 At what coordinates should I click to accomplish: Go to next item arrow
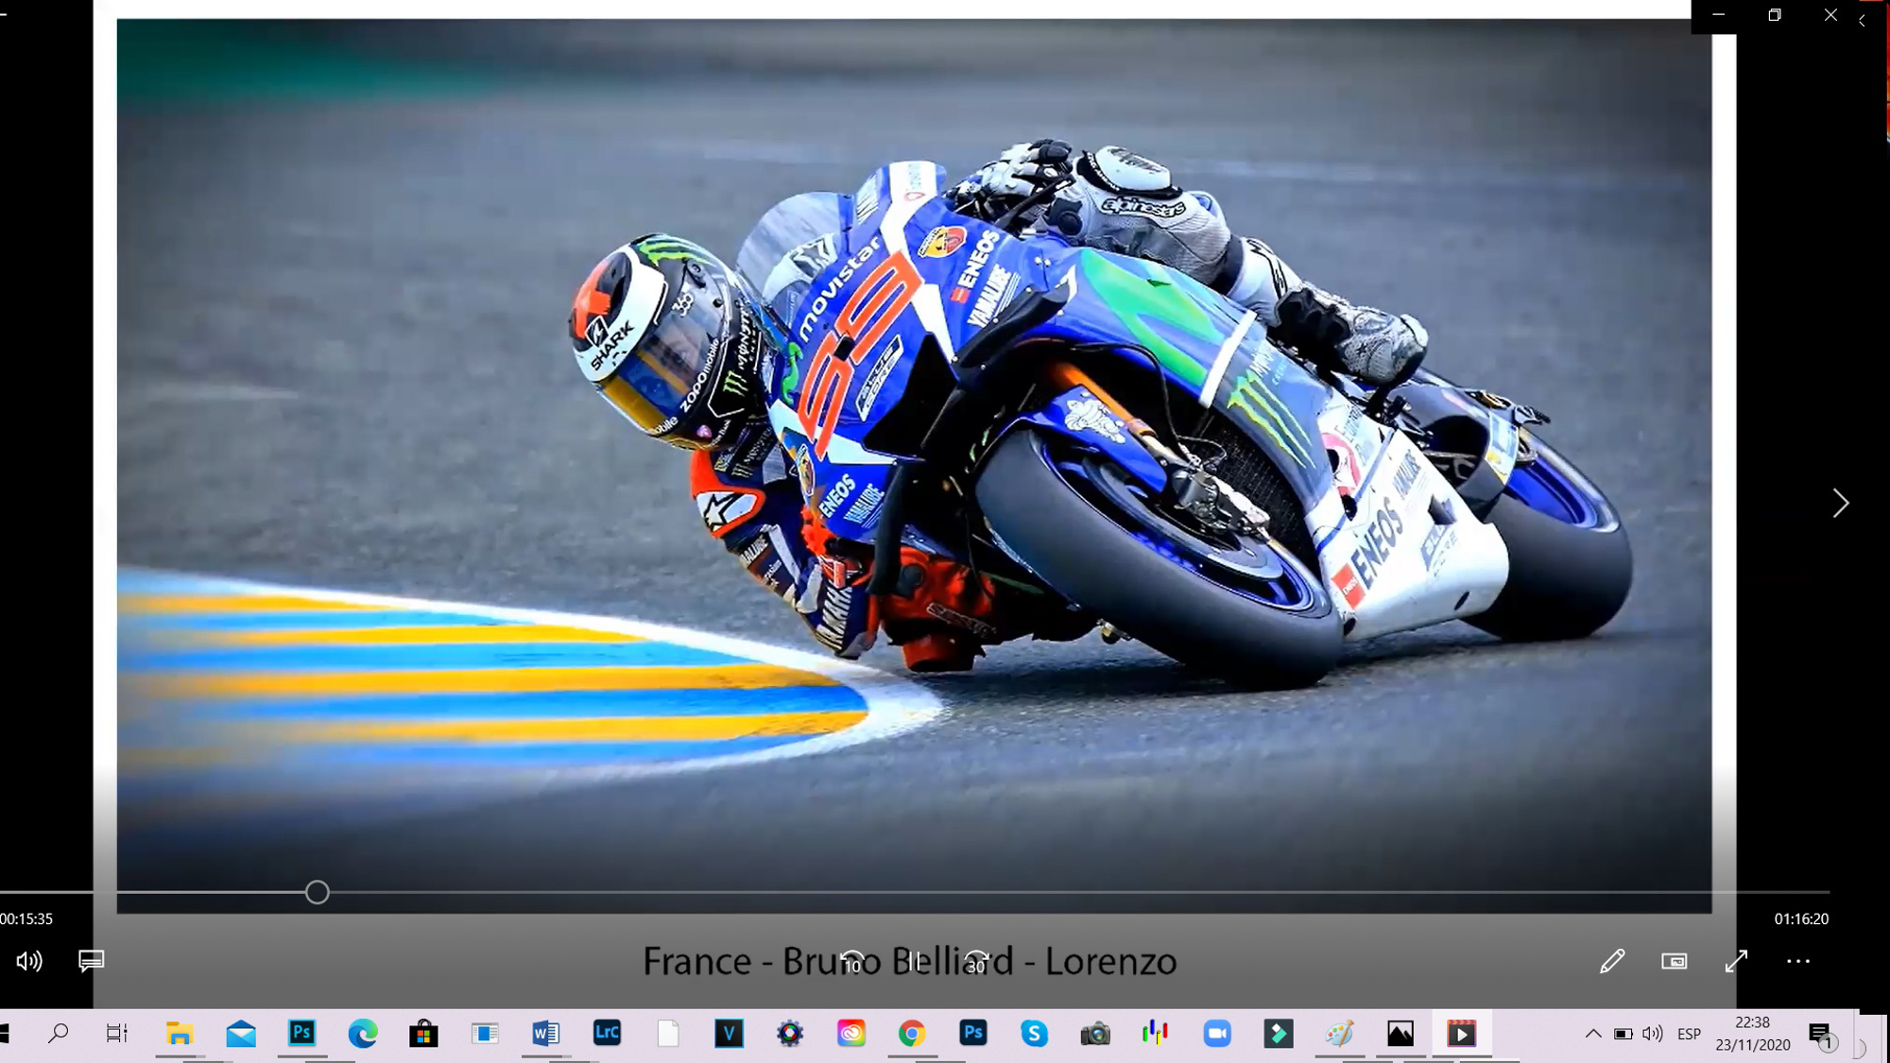click(1840, 503)
